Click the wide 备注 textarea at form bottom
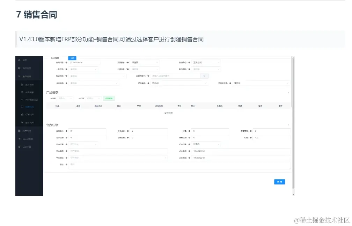 coord(179,166)
